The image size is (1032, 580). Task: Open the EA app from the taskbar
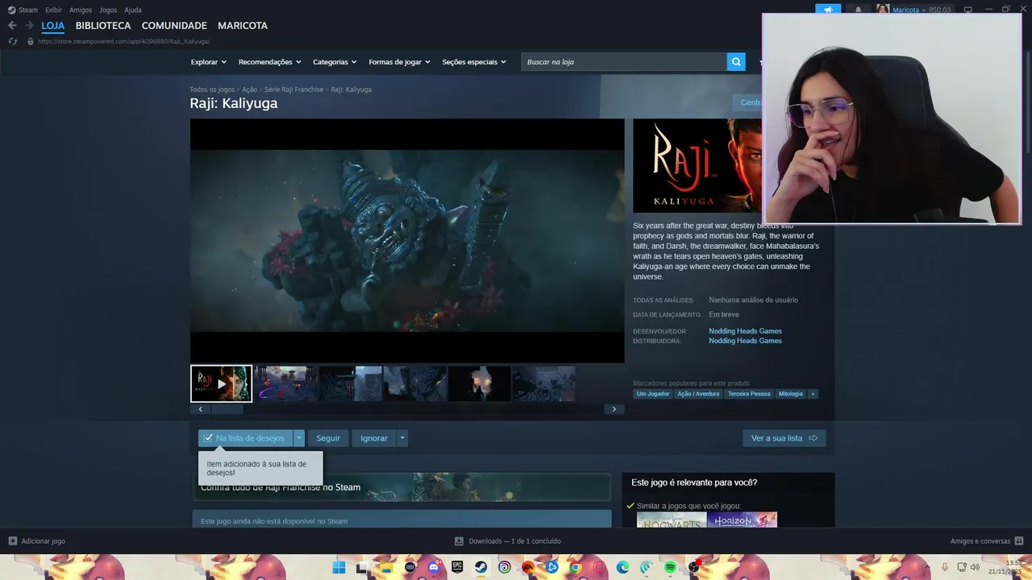tap(528, 567)
